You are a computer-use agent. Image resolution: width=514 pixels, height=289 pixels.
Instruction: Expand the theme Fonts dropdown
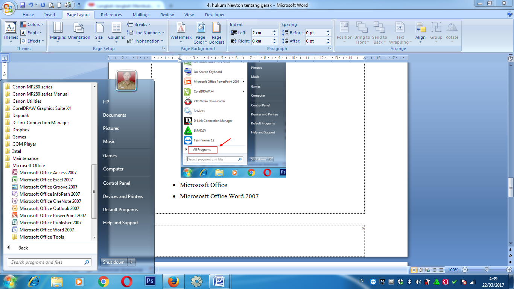click(32, 33)
